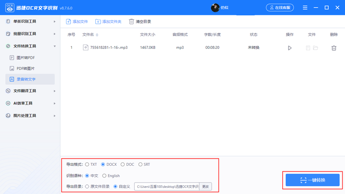The width and height of the screenshot is (345, 194).
Task: Collapse the 文件转换工具 section arrow
Action: (x=55, y=46)
